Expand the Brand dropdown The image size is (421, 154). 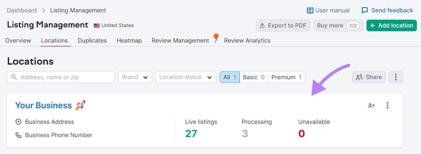[135, 77]
